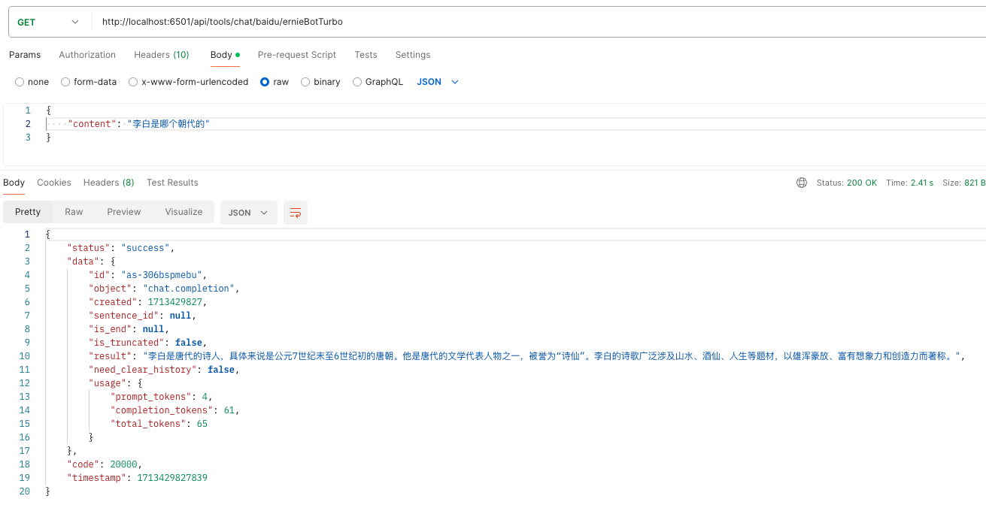Choose form-data body type

pyautogui.click(x=89, y=82)
